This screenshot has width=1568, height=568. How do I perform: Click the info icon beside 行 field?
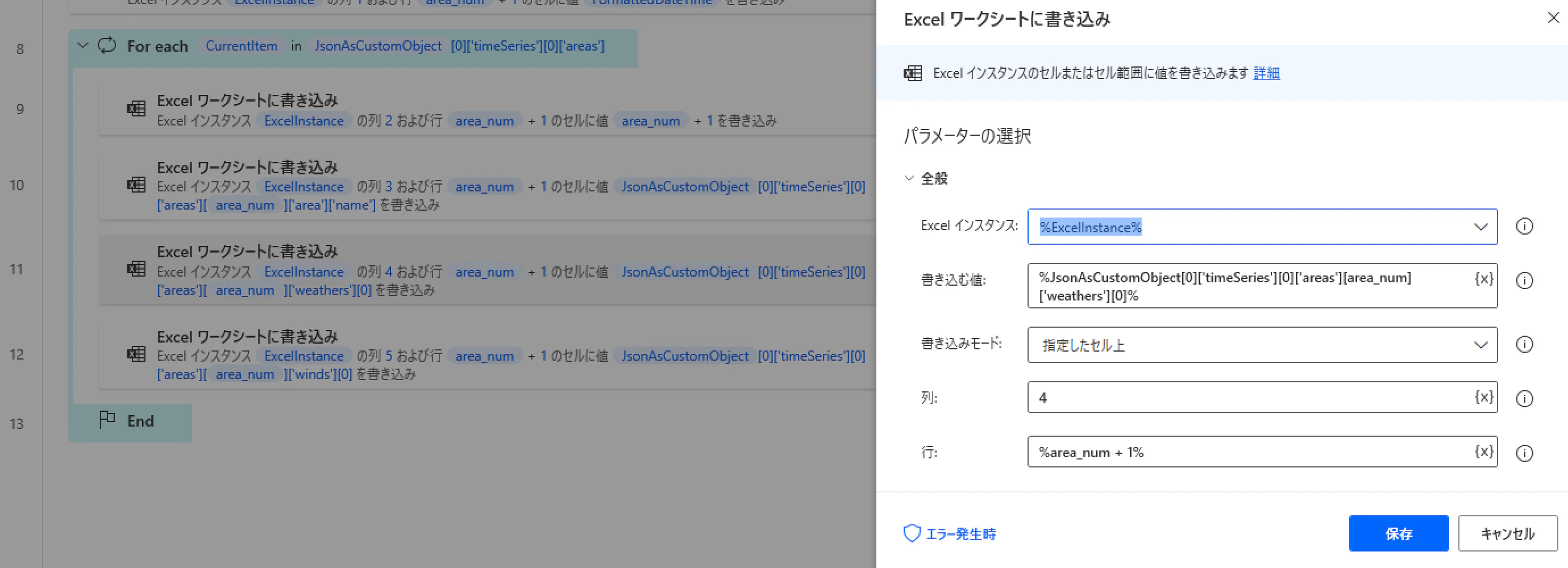click(1524, 453)
